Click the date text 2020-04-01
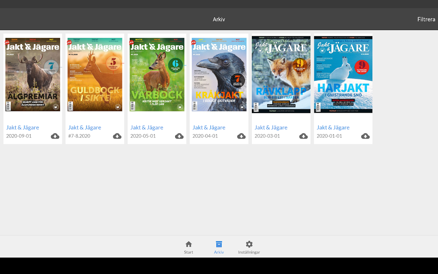Image resolution: width=438 pixels, height=274 pixels. click(x=205, y=136)
